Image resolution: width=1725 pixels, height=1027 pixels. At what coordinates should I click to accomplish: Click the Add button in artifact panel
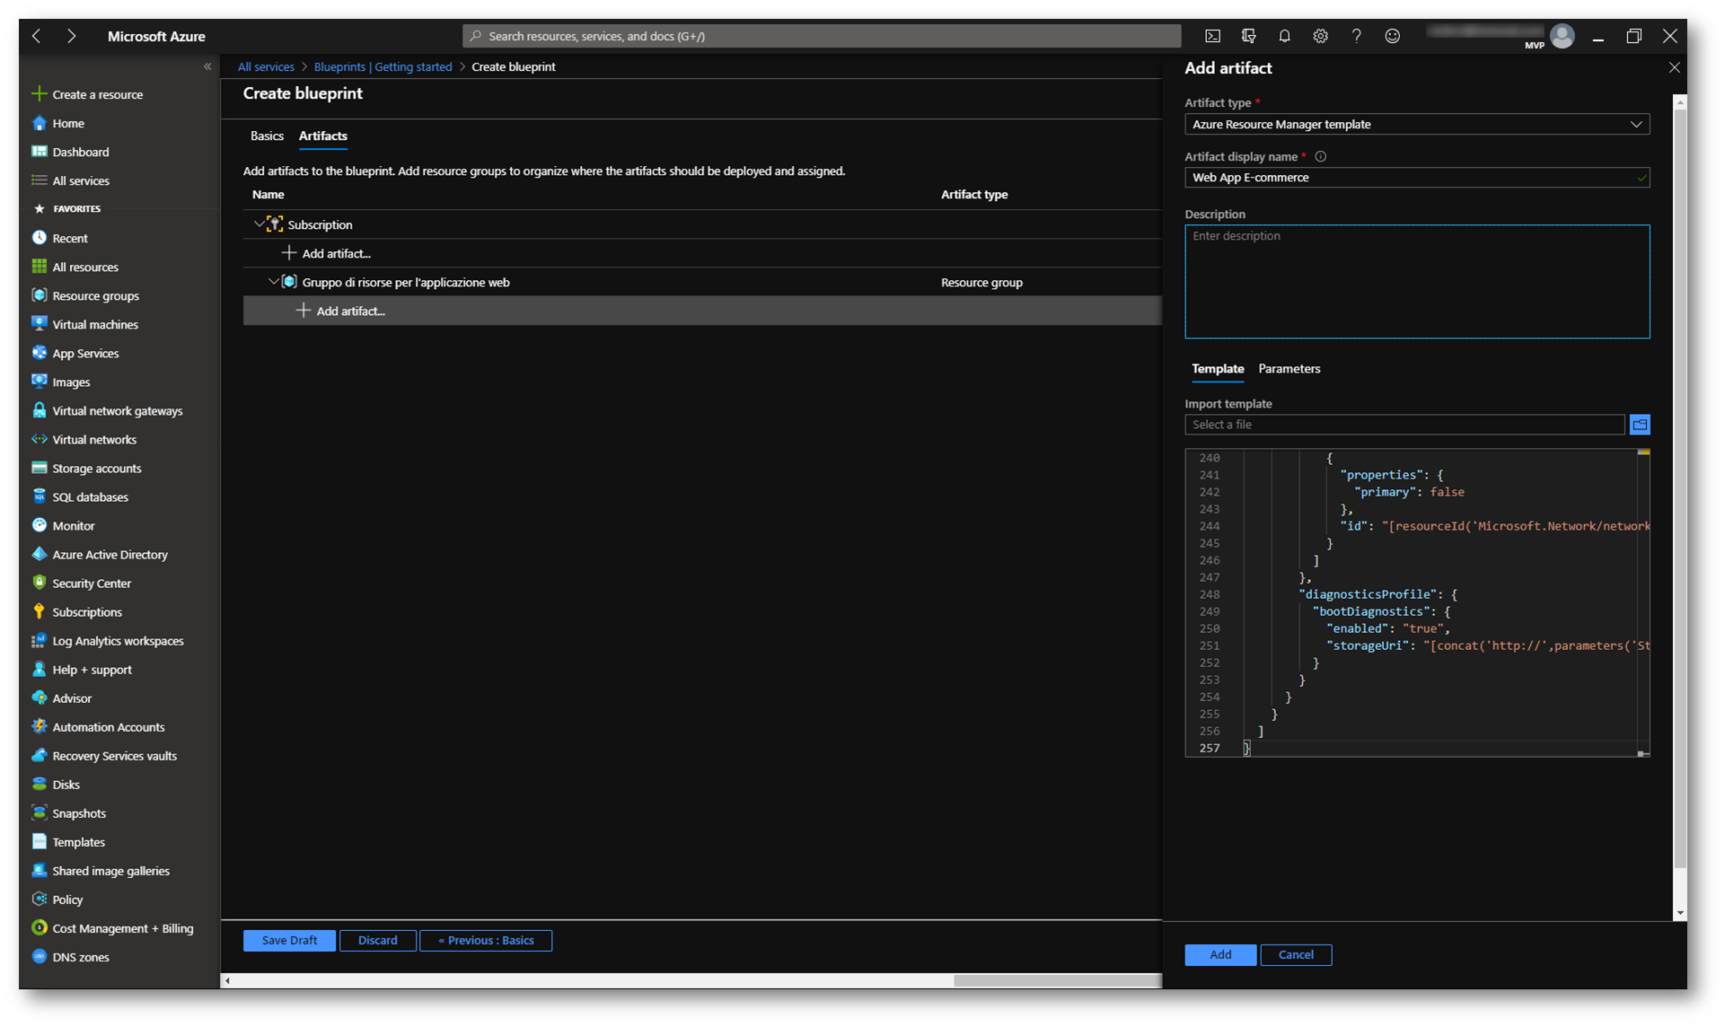tap(1220, 954)
